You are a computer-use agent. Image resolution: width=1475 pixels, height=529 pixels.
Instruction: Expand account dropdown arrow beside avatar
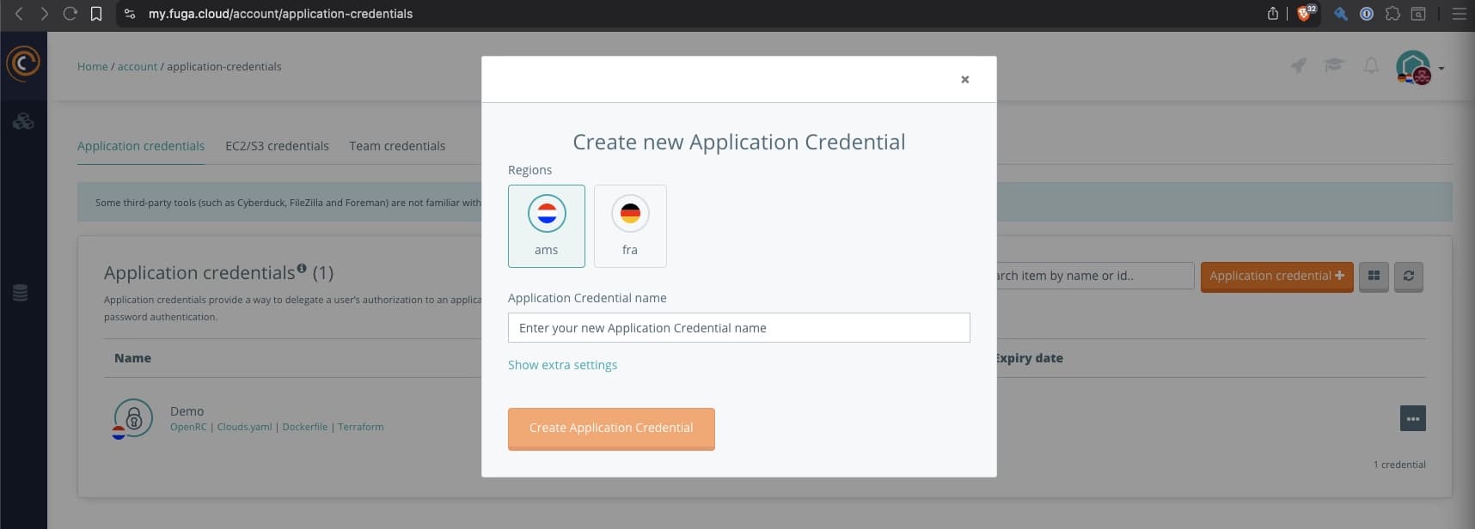(x=1441, y=68)
